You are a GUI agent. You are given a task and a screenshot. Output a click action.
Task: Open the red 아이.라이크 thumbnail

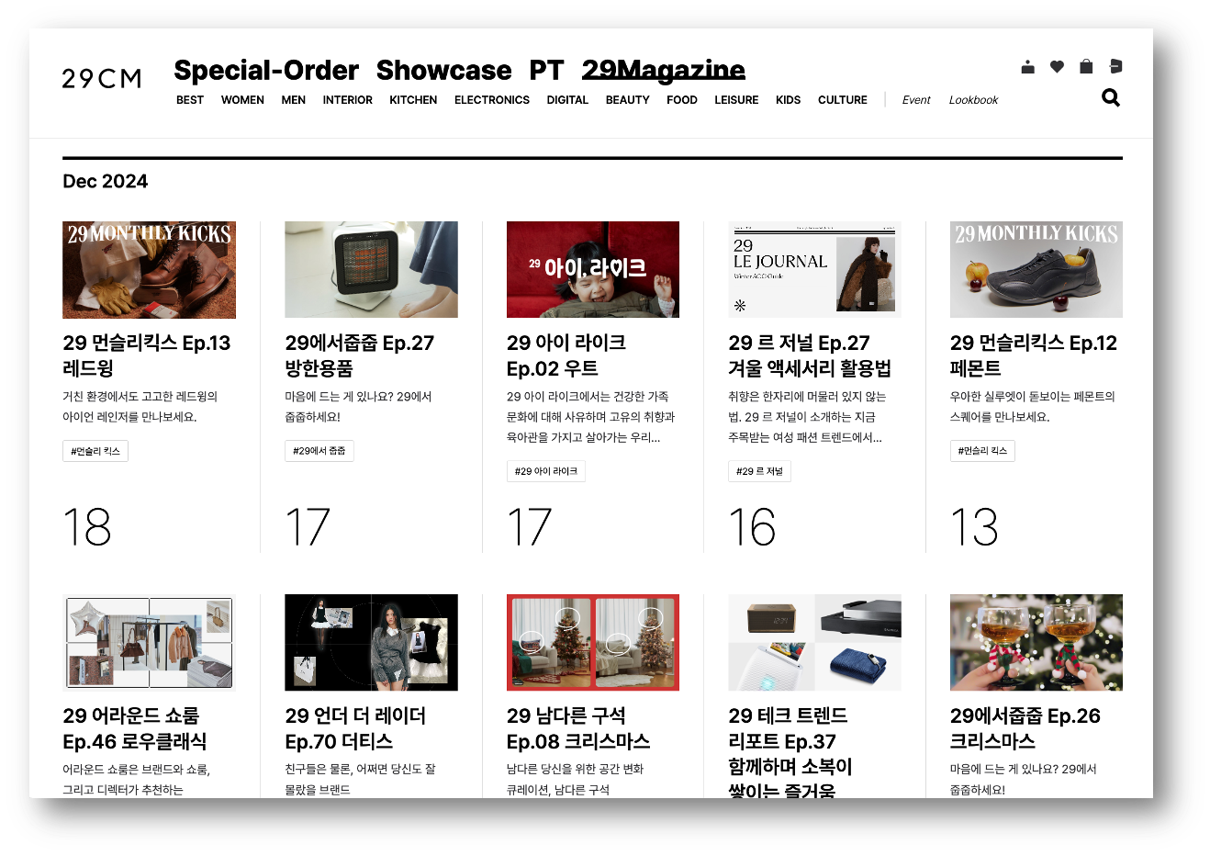point(593,269)
